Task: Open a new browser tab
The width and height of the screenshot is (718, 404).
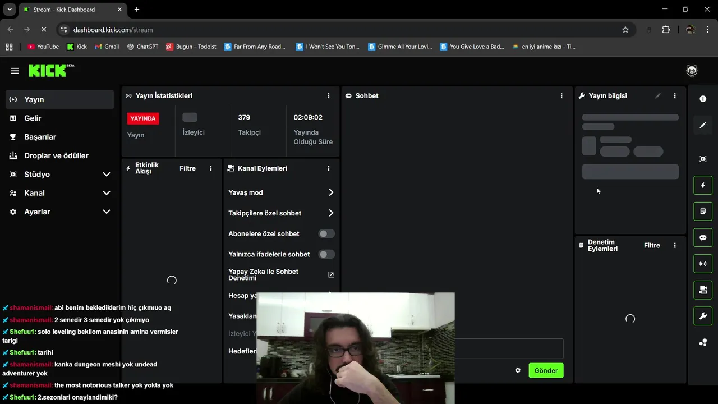Action: pos(137,10)
